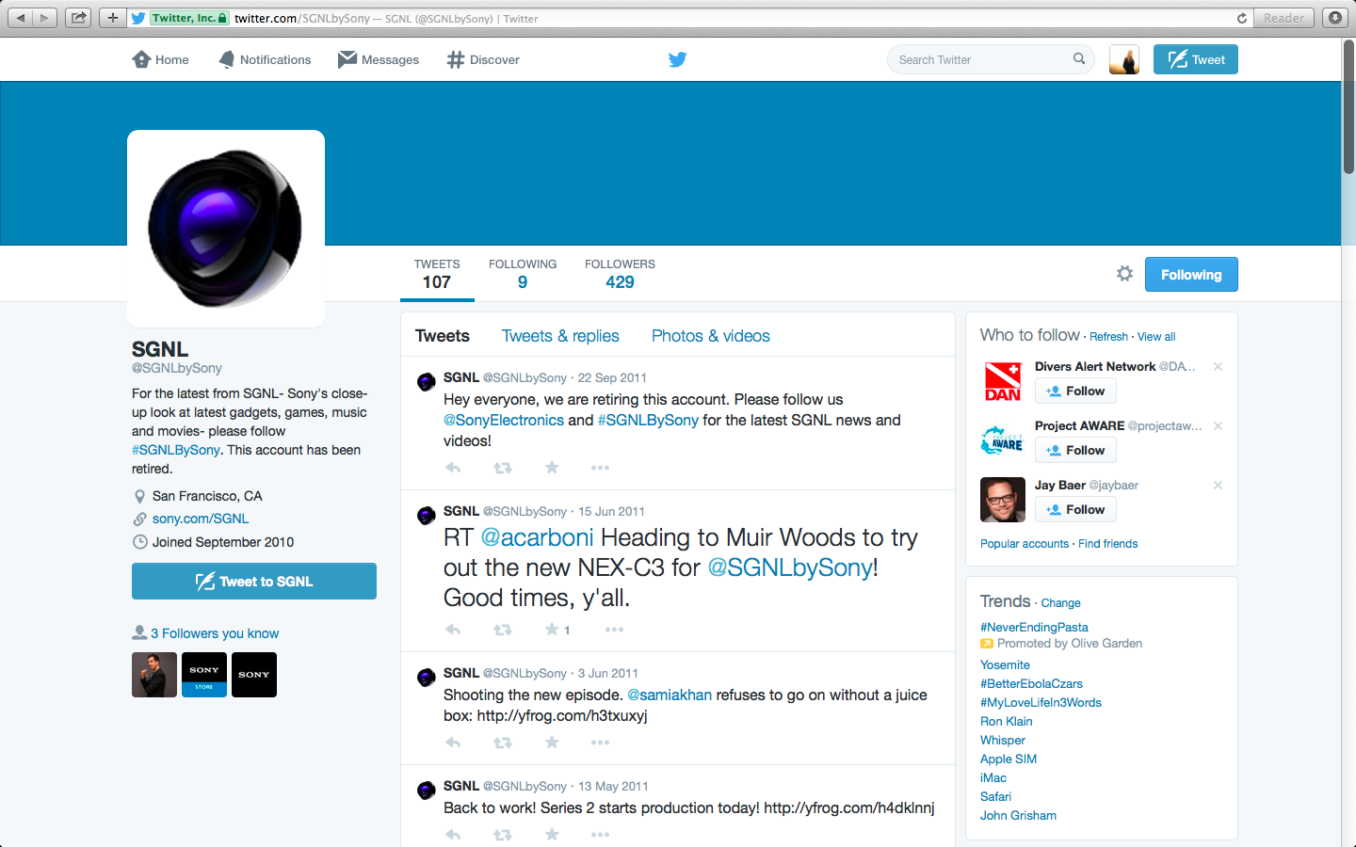Viewport: 1356px width, 847px height.
Task: Switch to Tweets & replies tab
Action: (x=560, y=336)
